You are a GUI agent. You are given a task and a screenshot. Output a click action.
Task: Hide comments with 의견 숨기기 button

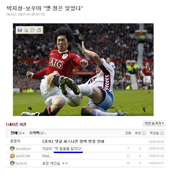click(154, 123)
